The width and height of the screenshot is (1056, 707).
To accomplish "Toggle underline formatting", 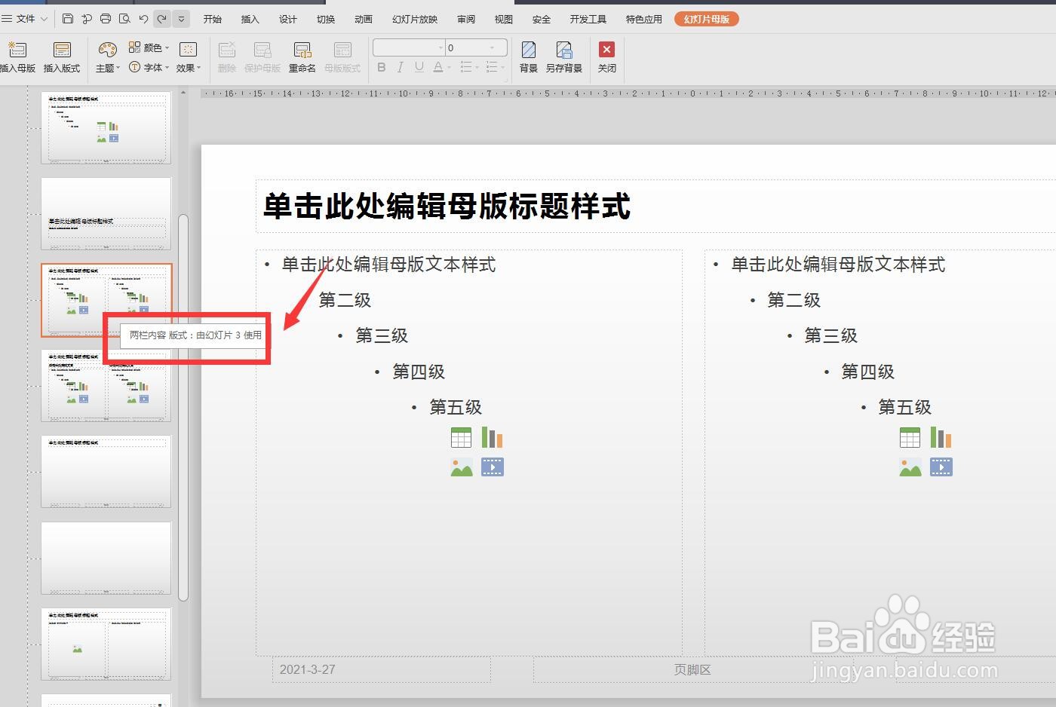I will click(419, 67).
